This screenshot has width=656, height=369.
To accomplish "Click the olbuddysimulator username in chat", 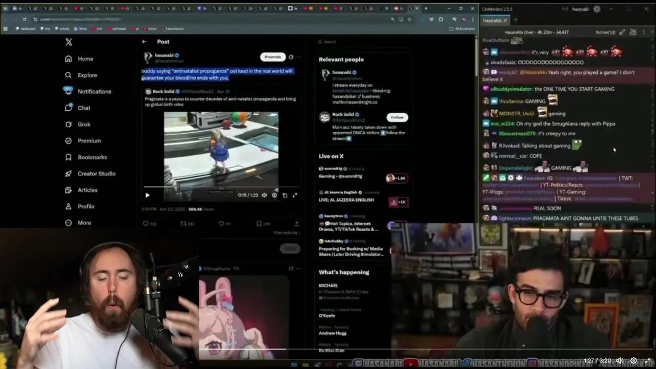I will click(511, 89).
